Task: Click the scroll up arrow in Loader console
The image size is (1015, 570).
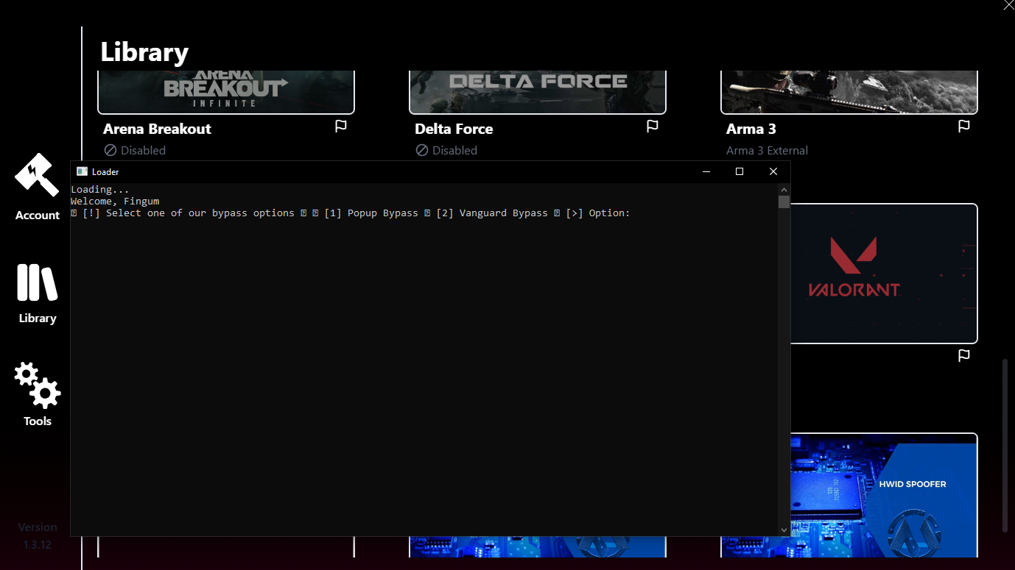Action: coord(784,189)
